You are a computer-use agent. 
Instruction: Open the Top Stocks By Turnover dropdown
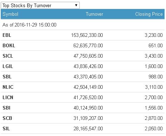(40, 5)
